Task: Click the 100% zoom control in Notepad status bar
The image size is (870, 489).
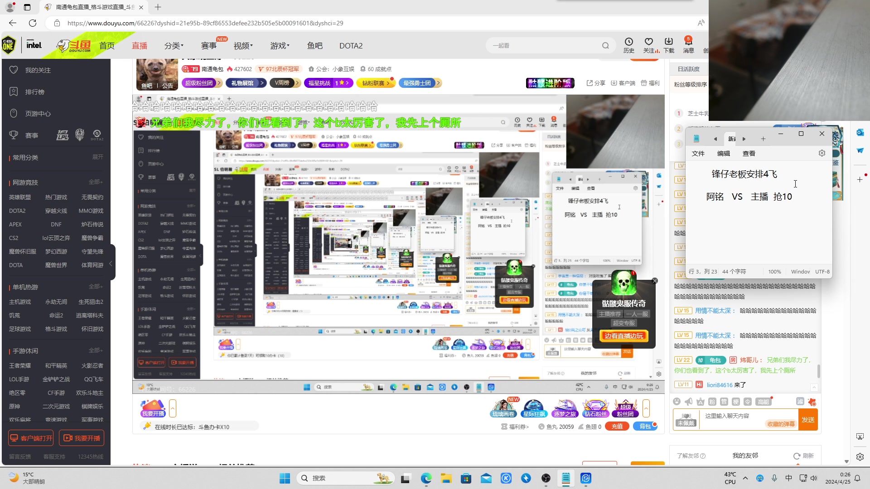Action: coord(774,271)
